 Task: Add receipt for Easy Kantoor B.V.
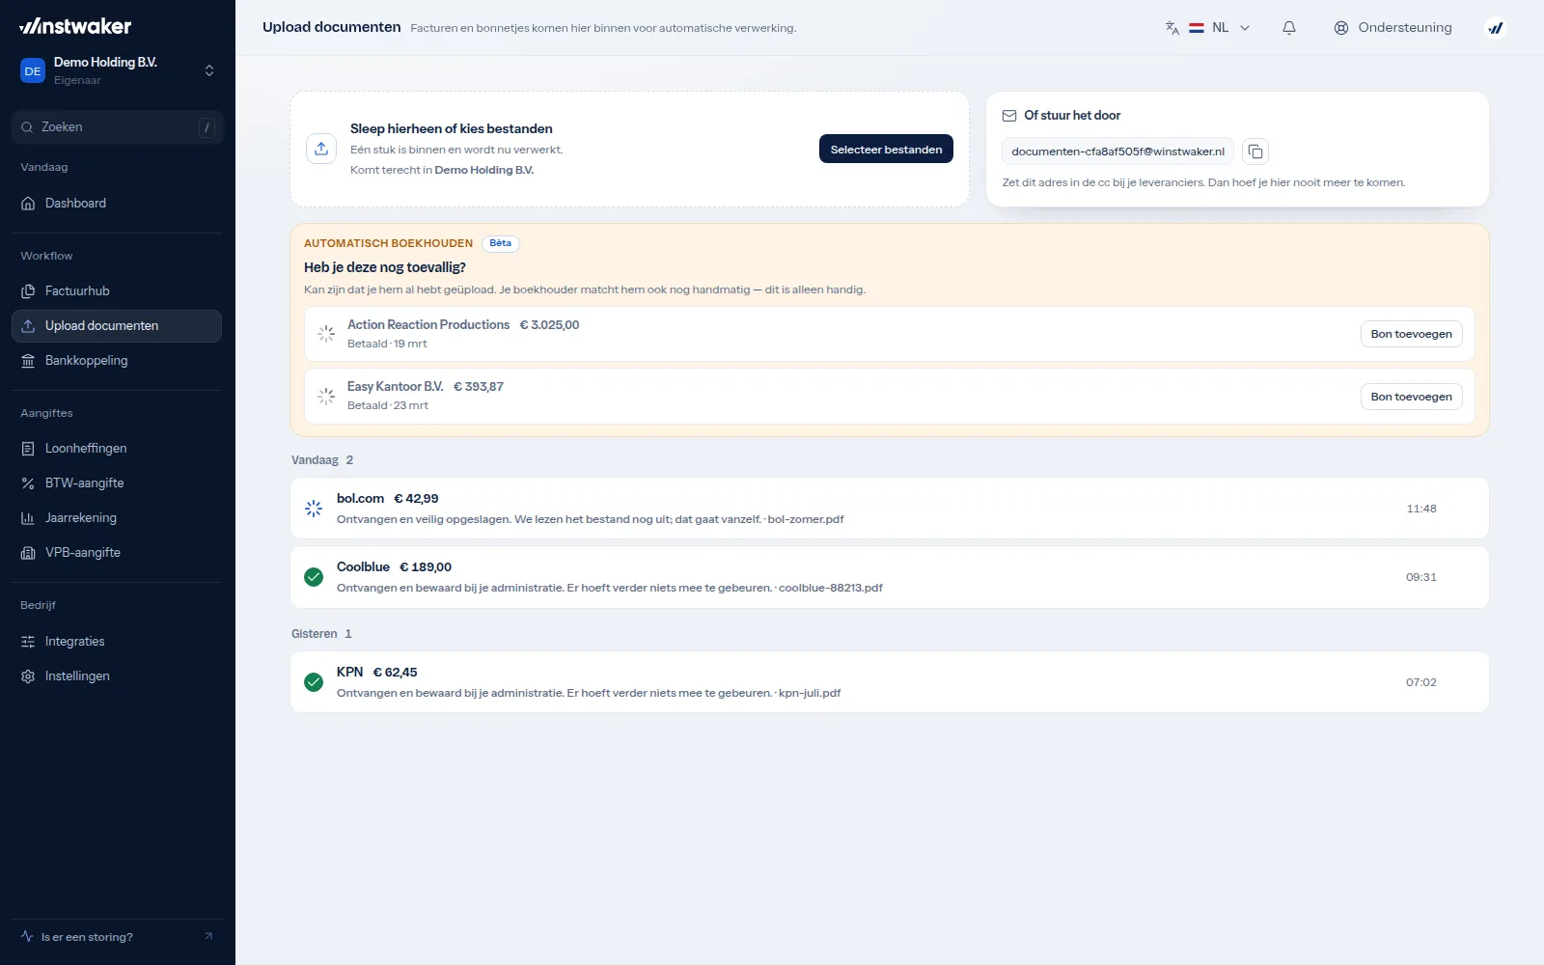(1411, 397)
